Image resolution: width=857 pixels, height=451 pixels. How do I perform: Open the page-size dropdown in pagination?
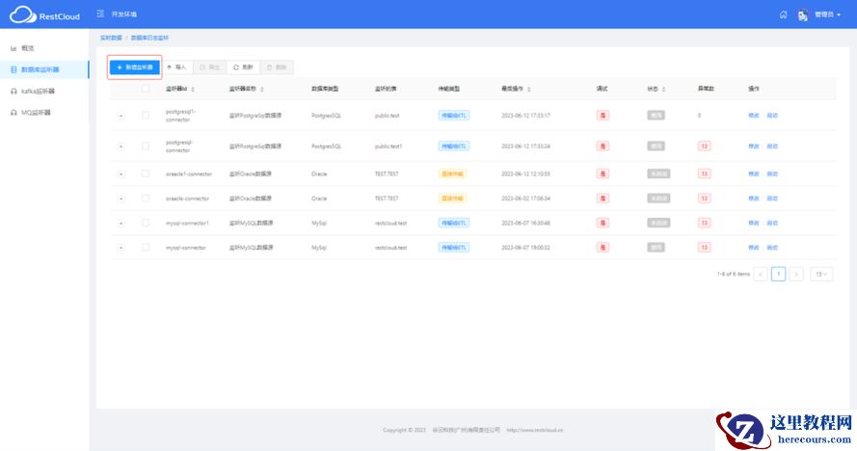pyautogui.click(x=821, y=274)
